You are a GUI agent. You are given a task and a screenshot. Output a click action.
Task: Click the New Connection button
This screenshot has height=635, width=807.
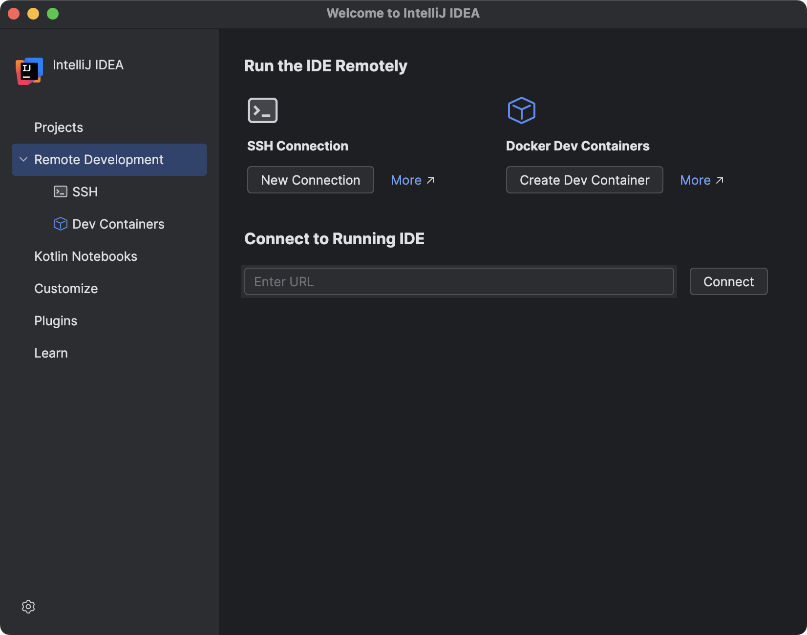(x=311, y=180)
